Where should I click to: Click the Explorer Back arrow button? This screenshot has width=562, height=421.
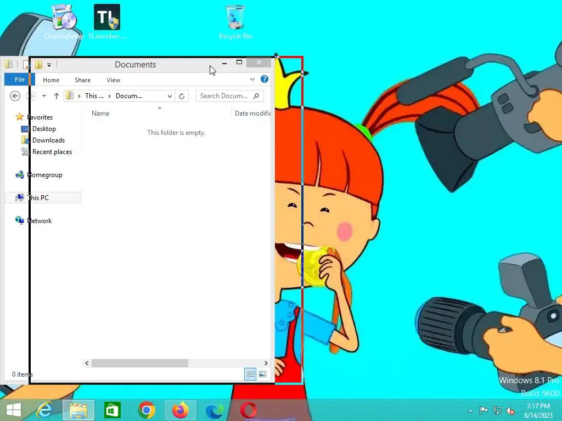pyautogui.click(x=15, y=96)
